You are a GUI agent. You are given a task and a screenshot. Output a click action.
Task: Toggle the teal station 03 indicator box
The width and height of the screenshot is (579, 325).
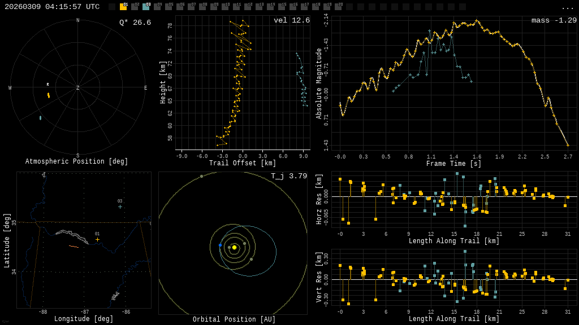point(146,7)
